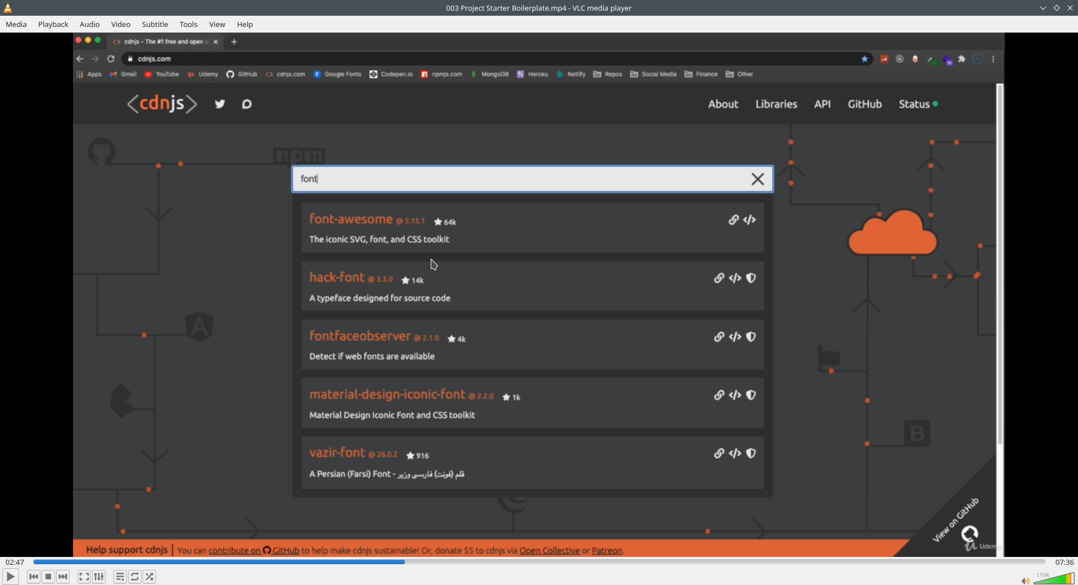Image resolution: width=1078 pixels, height=585 pixels.
Task: Open the Subtitle menu
Action: point(155,24)
